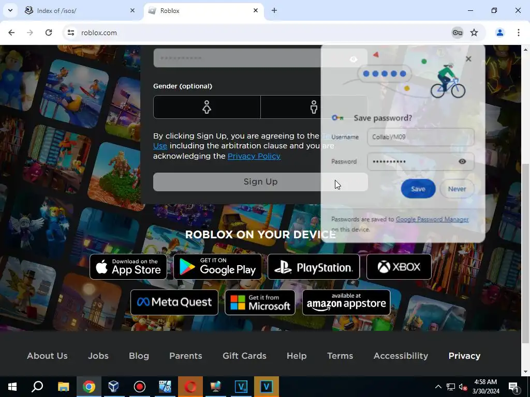Click Download on the App Store badge
Image resolution: width=530 pixels, height=397 pixels.
(128, 267)
